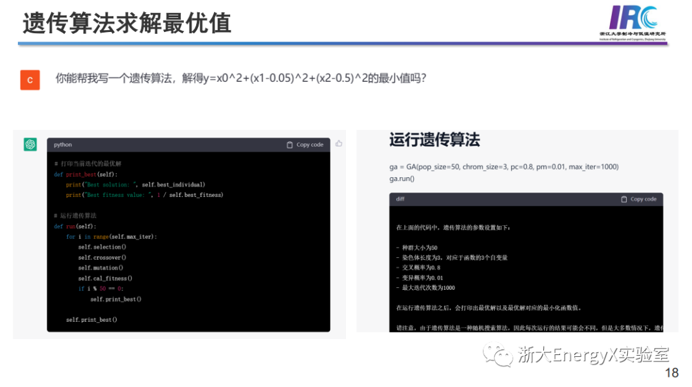The height and width of the screenshot is (387, 692).
Task: Click the slide title 遗传算法求解最优值
Action: [x=126, y=23]
